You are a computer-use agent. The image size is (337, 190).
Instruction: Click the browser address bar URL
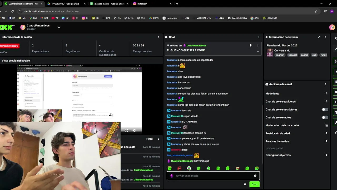51,11
